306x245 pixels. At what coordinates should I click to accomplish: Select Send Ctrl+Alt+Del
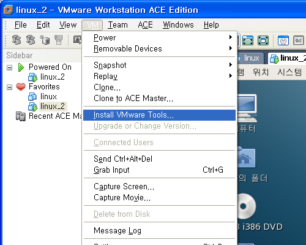click(x=159, y=159)
